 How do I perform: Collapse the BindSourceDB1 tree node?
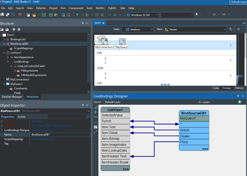click(x=4, y=44)
